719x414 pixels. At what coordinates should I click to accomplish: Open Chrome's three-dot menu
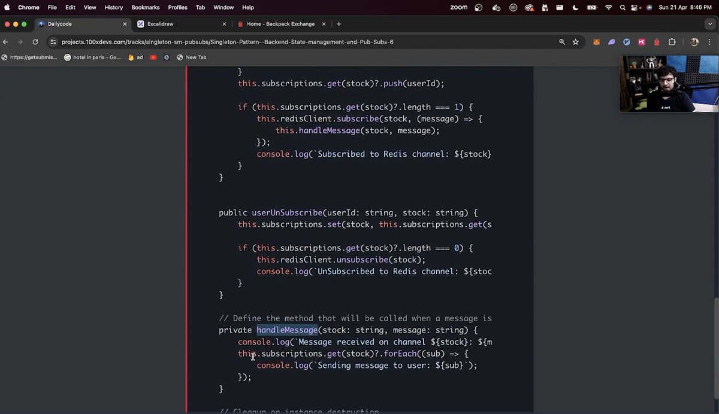coord(709,42)
